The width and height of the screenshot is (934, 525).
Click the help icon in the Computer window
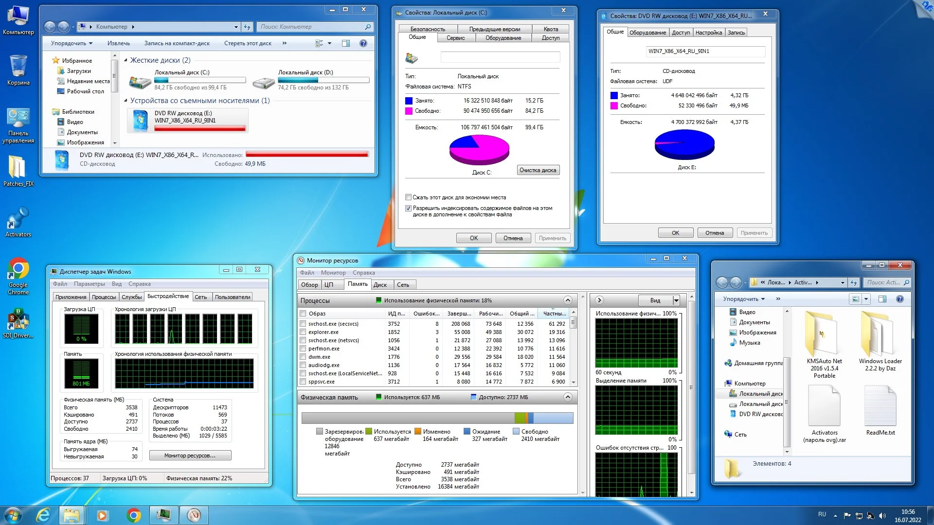click(x=363, y=43)
